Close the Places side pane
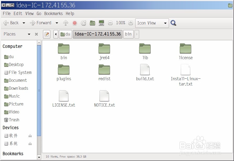This screenshot has height=161, width=234. pos(36,34)
